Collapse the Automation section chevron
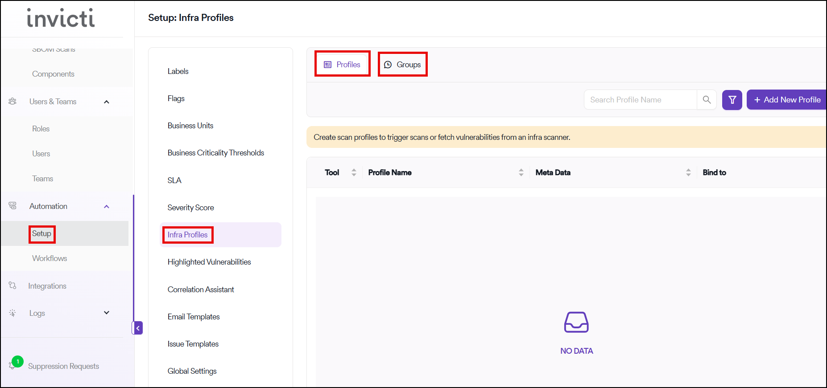 (107, 206)
